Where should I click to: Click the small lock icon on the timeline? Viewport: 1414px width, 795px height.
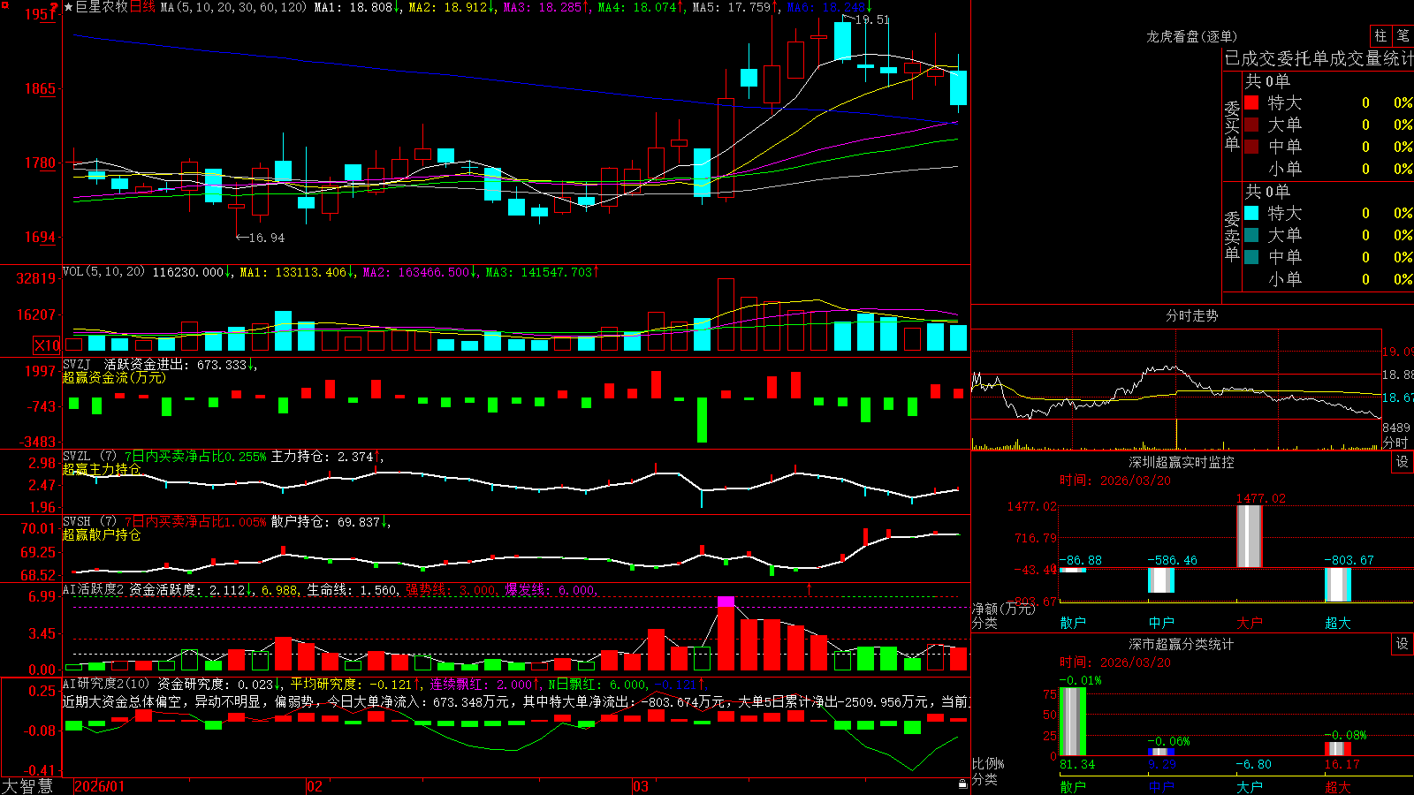[963, 784]
